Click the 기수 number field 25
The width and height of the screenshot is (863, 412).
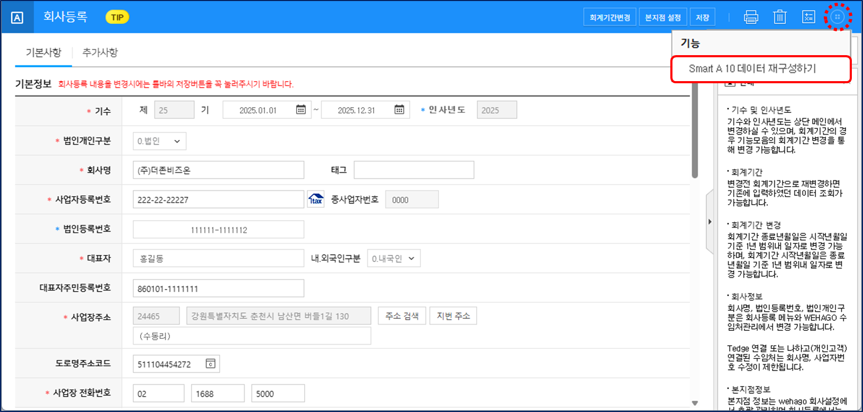point(174,110)
